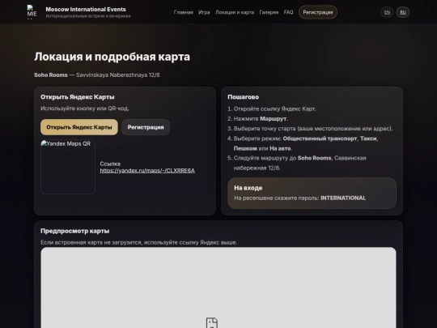The height and width of the screenshot is (328, 437).
Task: Click the Если встроенная карта не загрузится note
Action: (x=139, y=242)
